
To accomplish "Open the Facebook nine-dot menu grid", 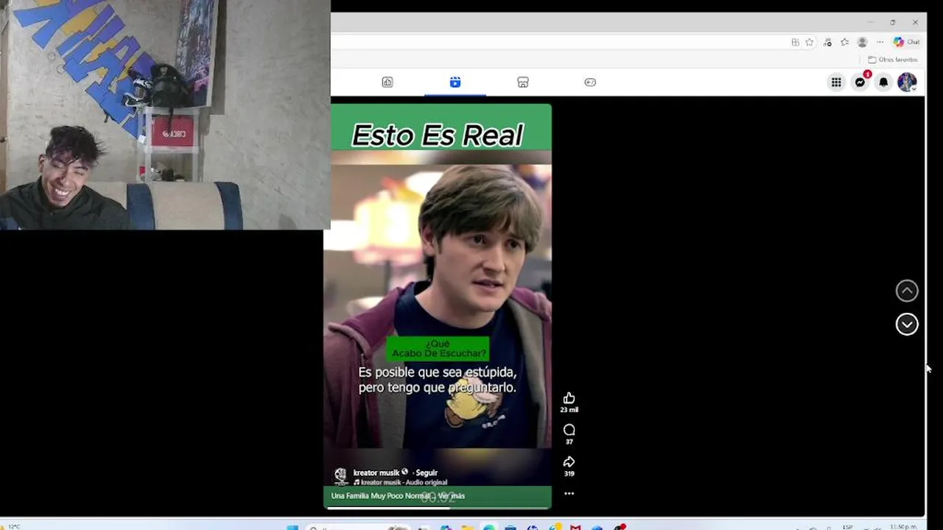I will point(836,82).
